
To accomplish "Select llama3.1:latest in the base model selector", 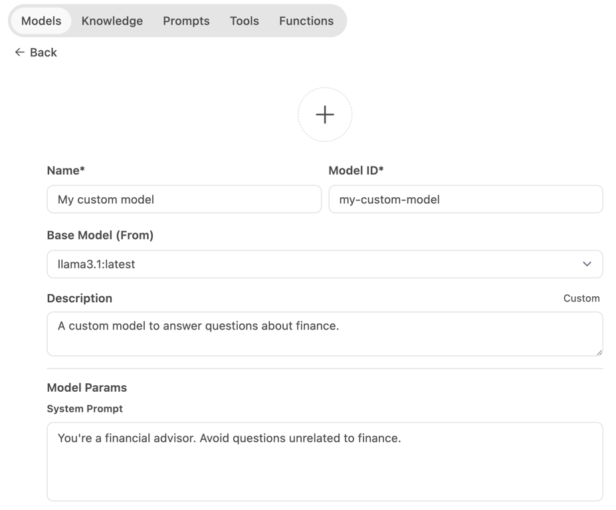I will (324, 264).
